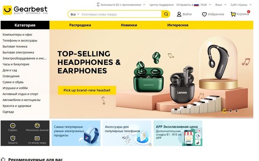
Task: Click the 24-hour Сервис icon
Action: [x=13, y=125]
